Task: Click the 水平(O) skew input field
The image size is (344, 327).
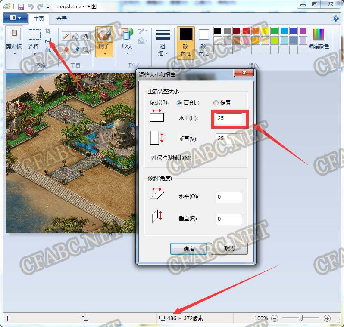Action: coord(229,197)
